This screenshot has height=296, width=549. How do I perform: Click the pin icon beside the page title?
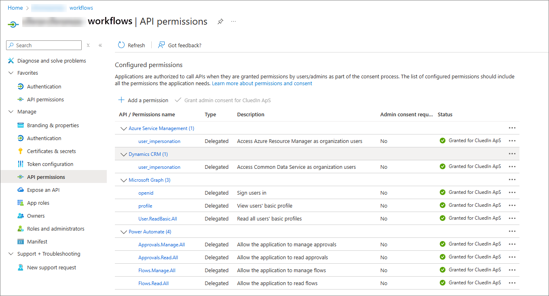coord(220,21)
